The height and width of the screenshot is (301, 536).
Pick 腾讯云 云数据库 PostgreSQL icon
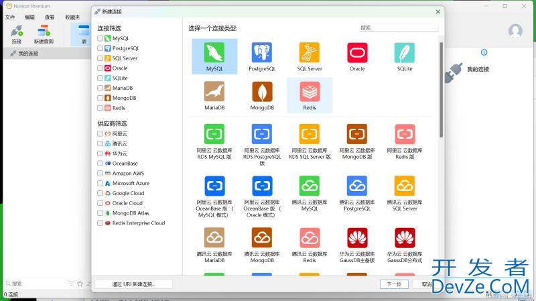(x=357, y=186)
